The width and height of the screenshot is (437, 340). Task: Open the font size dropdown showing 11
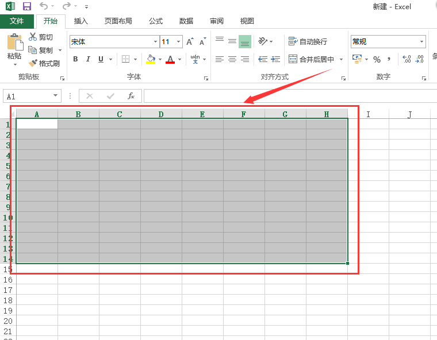[179, 42]
